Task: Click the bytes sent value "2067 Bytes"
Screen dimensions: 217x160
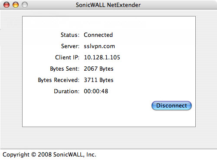Action: [99, 69]
